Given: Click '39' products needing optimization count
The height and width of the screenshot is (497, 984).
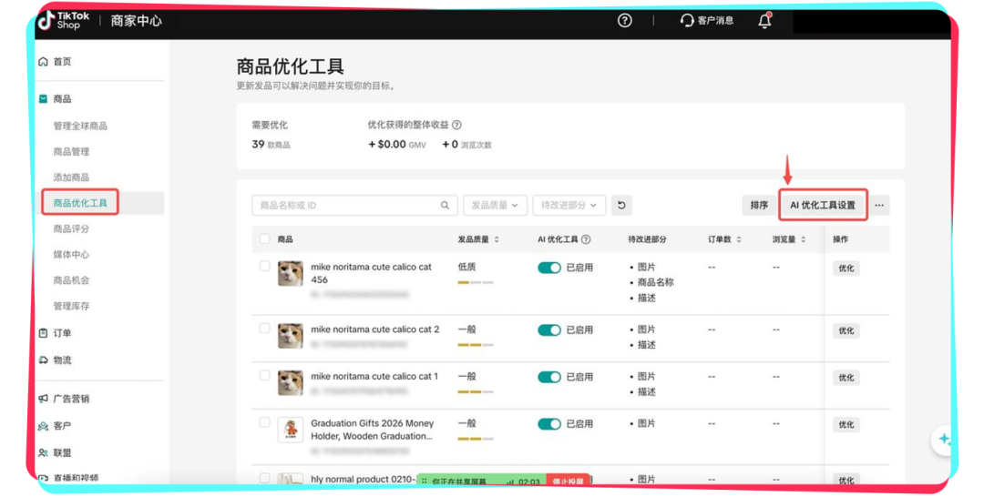Looking at the screenshot, I should [258, 144].
